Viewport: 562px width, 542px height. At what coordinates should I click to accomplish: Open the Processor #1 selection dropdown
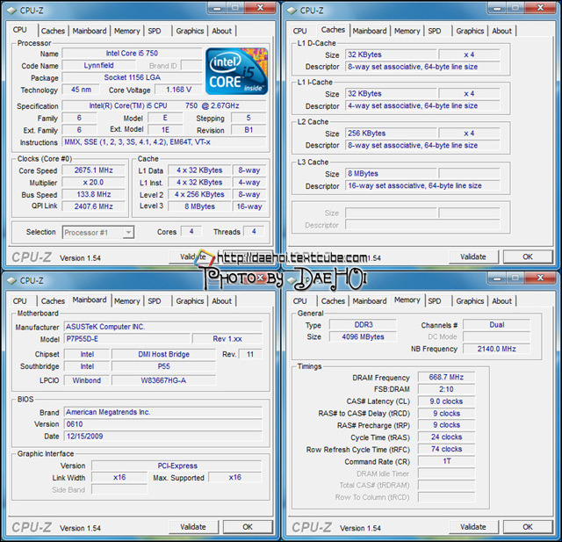click(x=98, y=232)
